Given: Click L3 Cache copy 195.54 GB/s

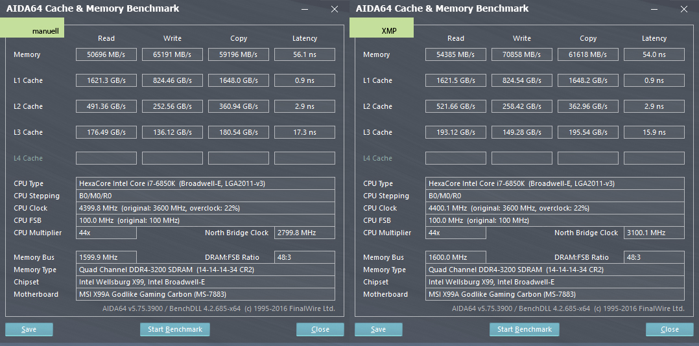Looking at the screenshot, I should (x=588, y=132).
